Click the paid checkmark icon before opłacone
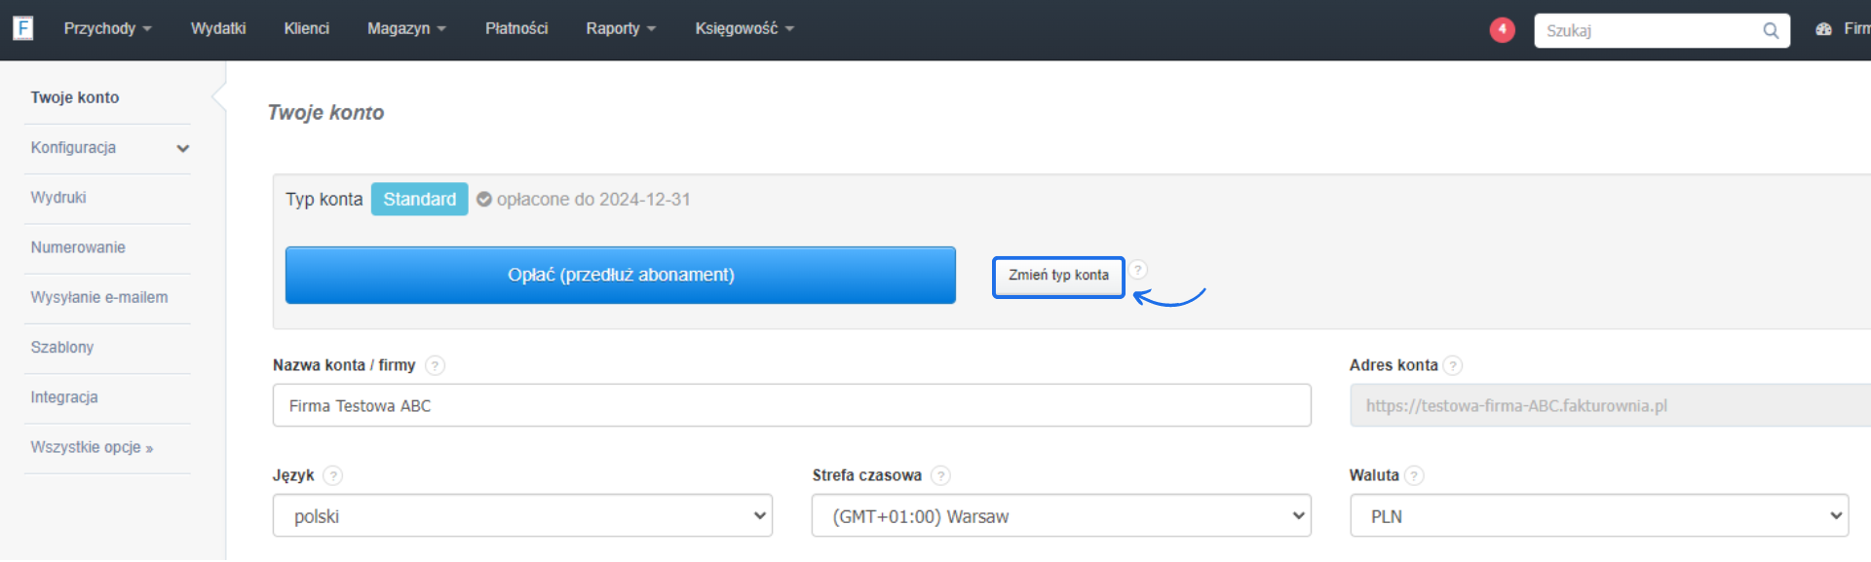Screen dimensions: 1871x562 tap(484, 199)
